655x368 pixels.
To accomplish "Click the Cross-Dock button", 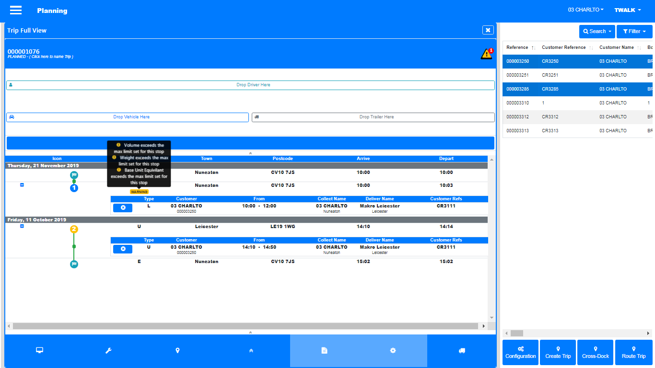I will point(595,352).
